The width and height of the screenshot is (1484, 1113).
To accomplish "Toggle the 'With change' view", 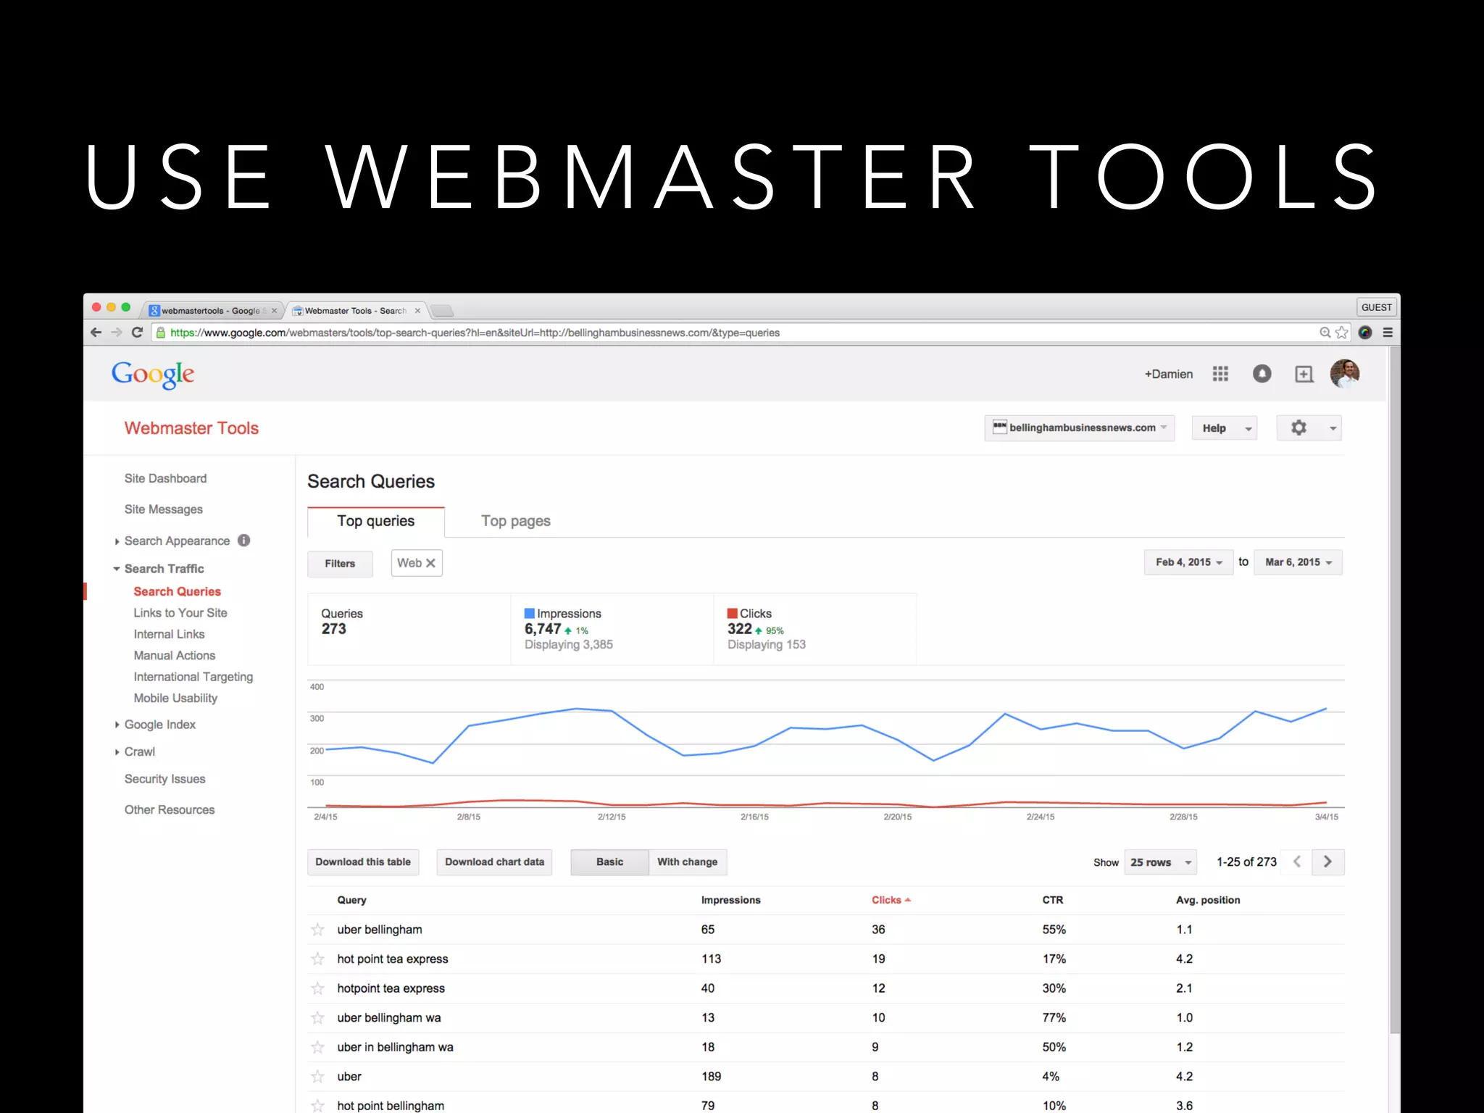I will point(687,862).
